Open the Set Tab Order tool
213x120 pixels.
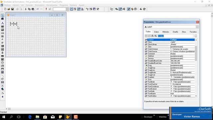[x=112, y=9]
